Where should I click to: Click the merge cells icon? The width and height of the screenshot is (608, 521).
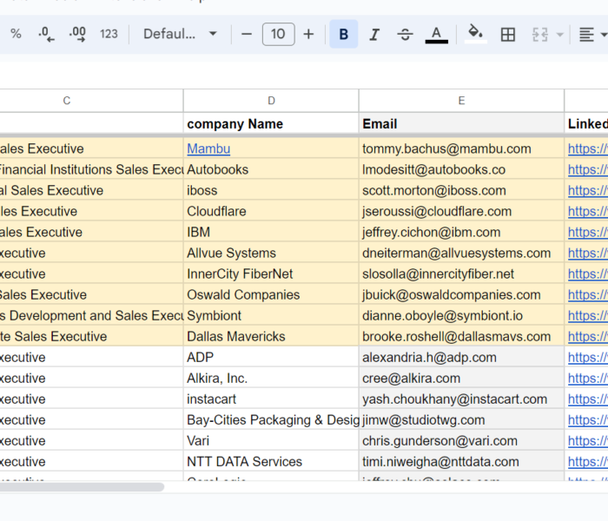coord(539,34)
